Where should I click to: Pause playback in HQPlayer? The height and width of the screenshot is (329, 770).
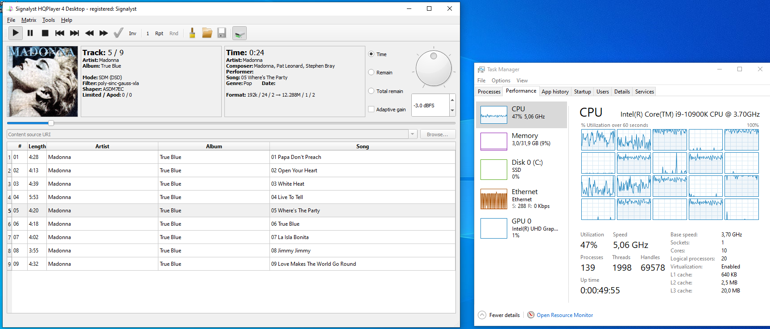pos(30,33)
